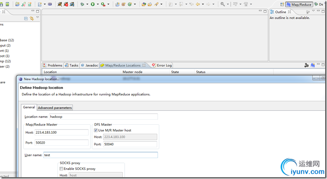Click the DFS Master Port field
This screenshot has height=179, width=327.
click(x=130, y=144)
